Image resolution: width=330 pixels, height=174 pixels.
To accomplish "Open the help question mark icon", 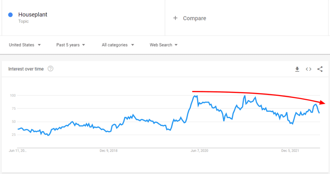I will (50, 69).
